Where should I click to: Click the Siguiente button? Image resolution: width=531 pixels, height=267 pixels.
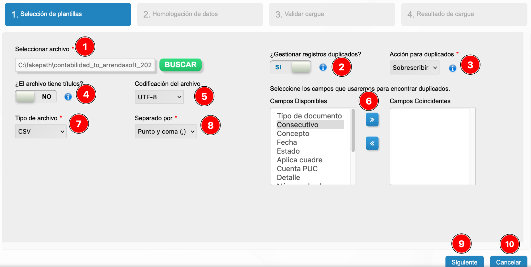point(464,262)
